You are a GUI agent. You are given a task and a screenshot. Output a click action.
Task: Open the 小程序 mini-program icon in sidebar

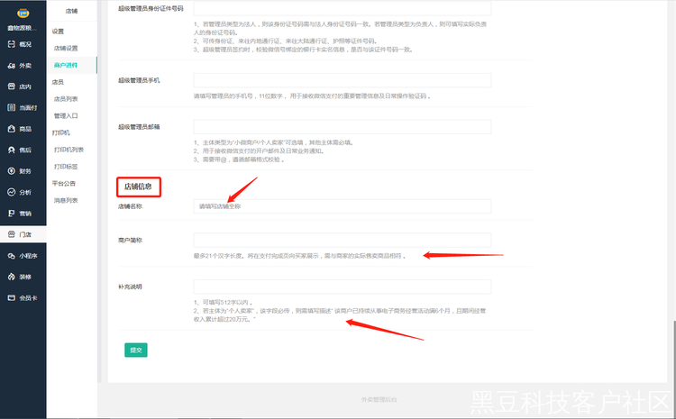[x=12, y=256]
